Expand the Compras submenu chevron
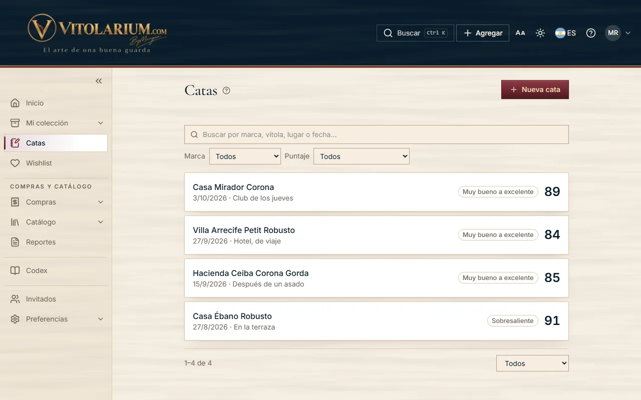Screen dimensions: 641x400 [101, 202]
